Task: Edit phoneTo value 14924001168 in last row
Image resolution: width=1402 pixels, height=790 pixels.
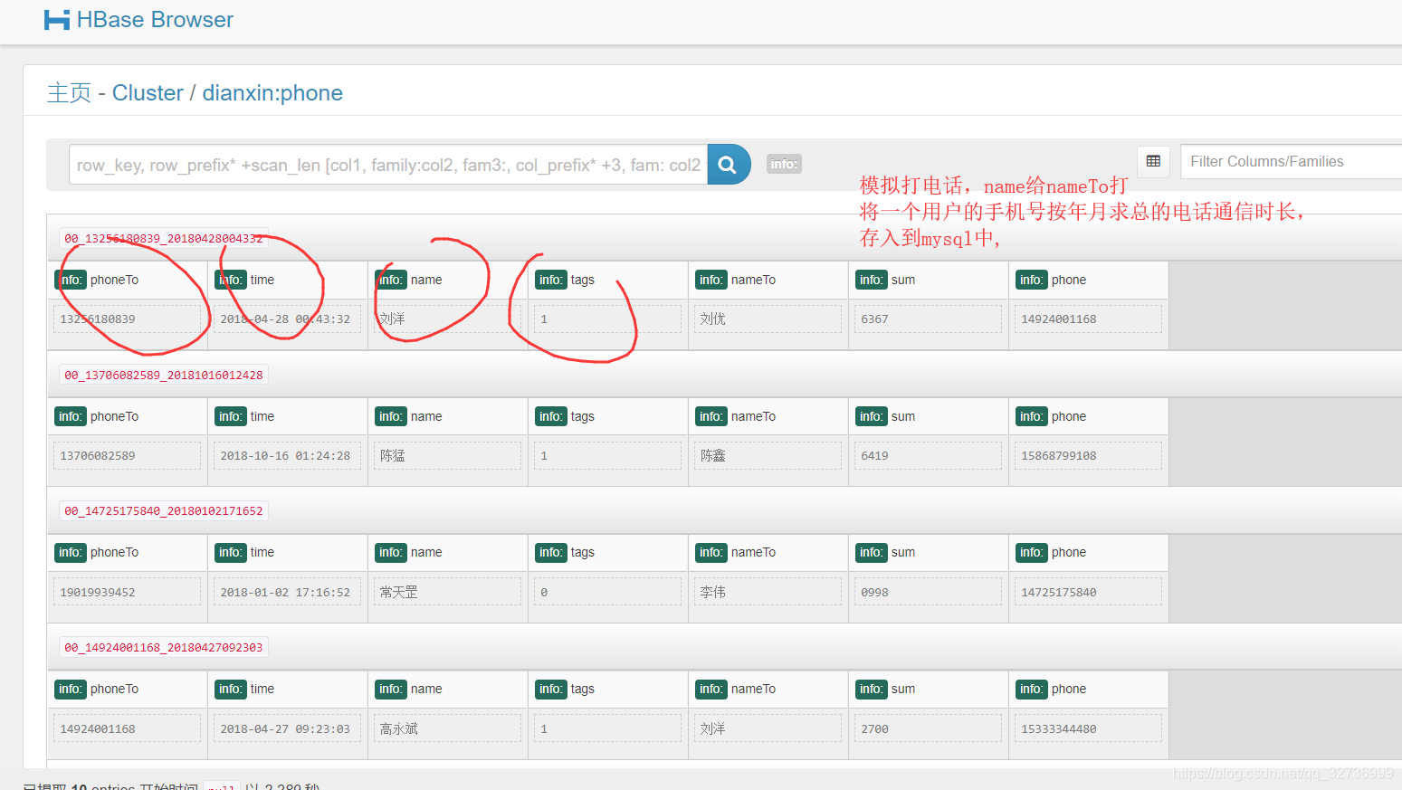Action: (128, 728)
